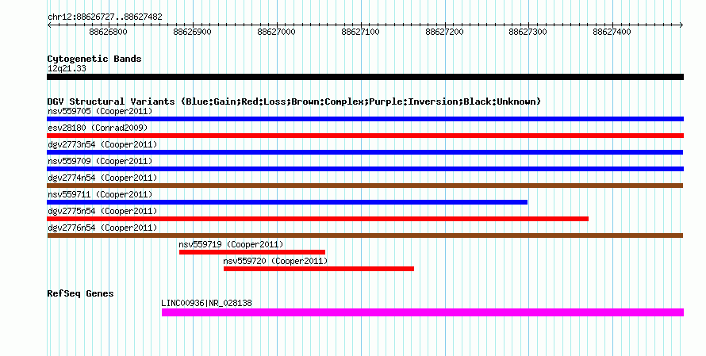Click the Cytogenetic Bands track title

[94, 59]
